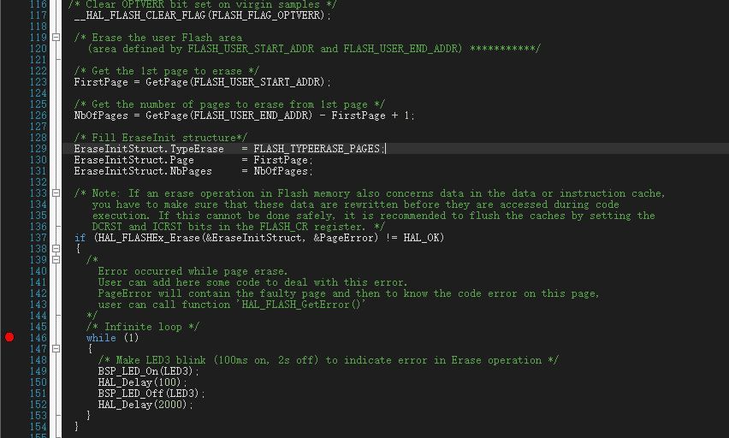Click the while keyword on line 146
The height and width of the screenshot is (438, 729).
(x=101, y=338)
